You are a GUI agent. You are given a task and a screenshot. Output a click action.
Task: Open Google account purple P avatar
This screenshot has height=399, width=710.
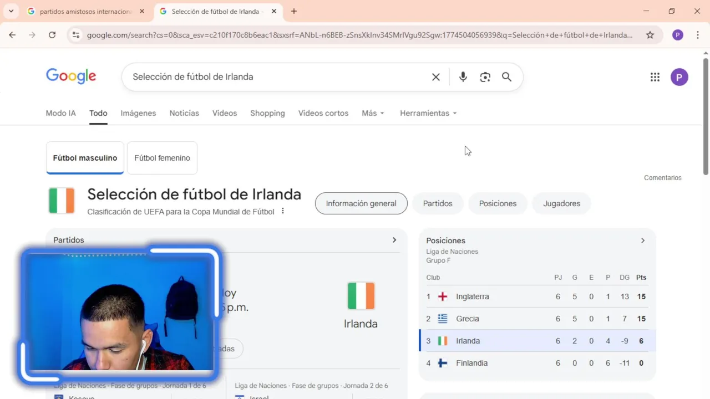coord(679,77)
